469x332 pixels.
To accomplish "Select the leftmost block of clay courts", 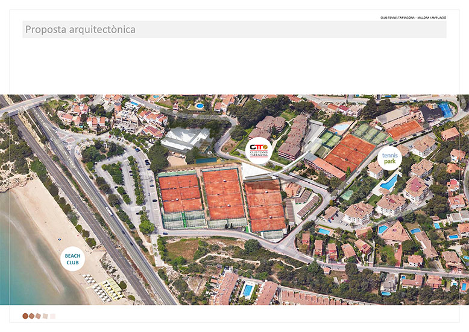I will click(x=181, y=193).
